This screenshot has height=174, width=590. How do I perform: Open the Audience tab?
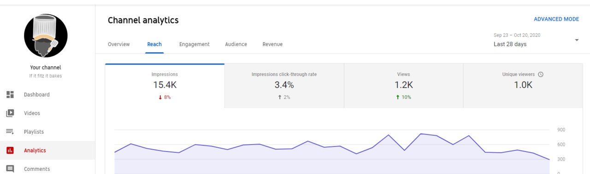coord(236,44)
